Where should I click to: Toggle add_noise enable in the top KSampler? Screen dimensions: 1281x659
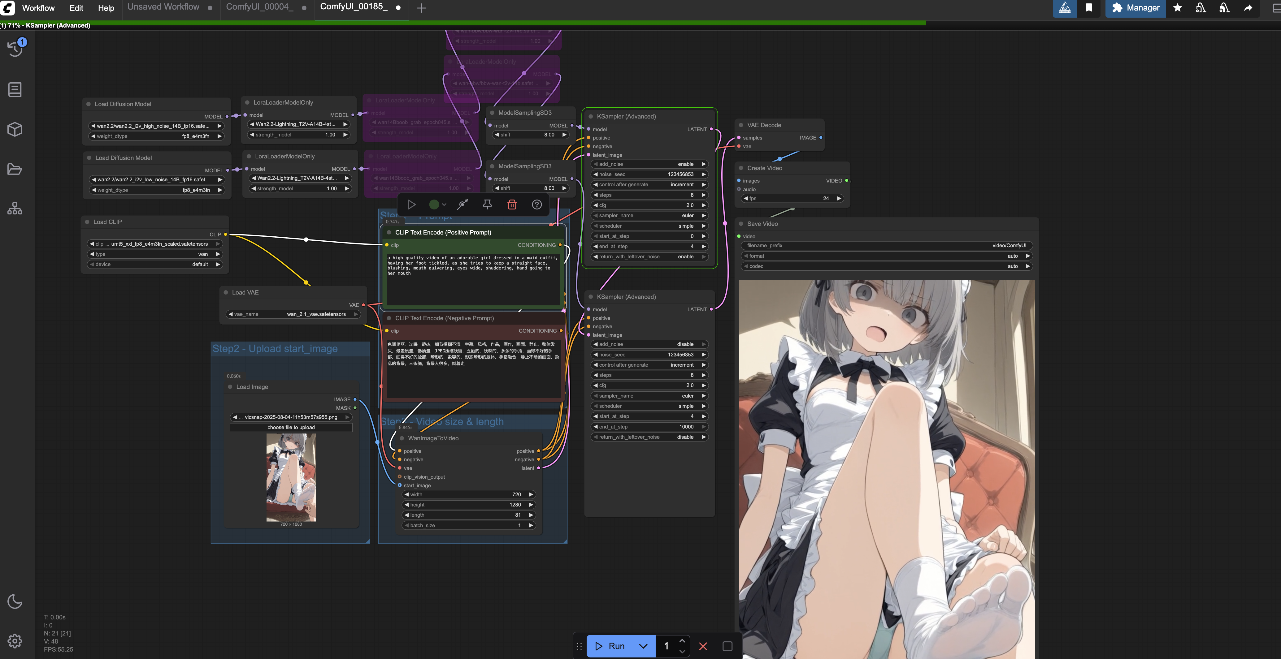(649, 164)
